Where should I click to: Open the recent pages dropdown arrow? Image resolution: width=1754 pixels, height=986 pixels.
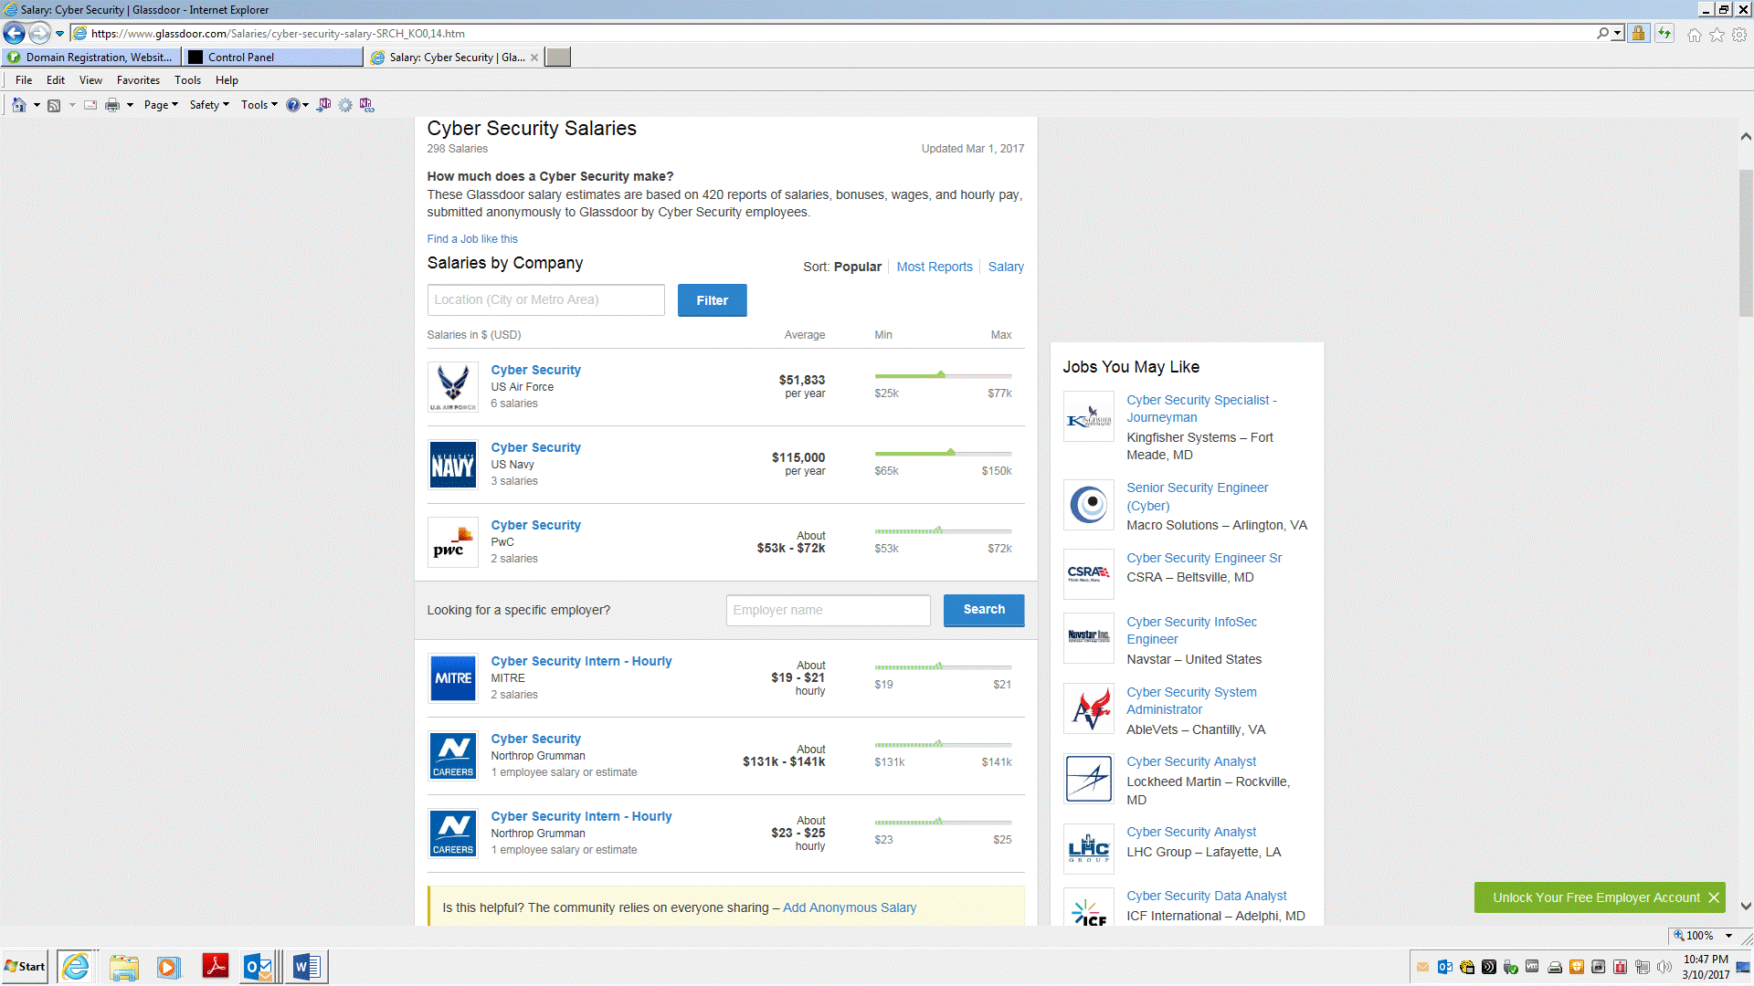click(x=60, y=34)
